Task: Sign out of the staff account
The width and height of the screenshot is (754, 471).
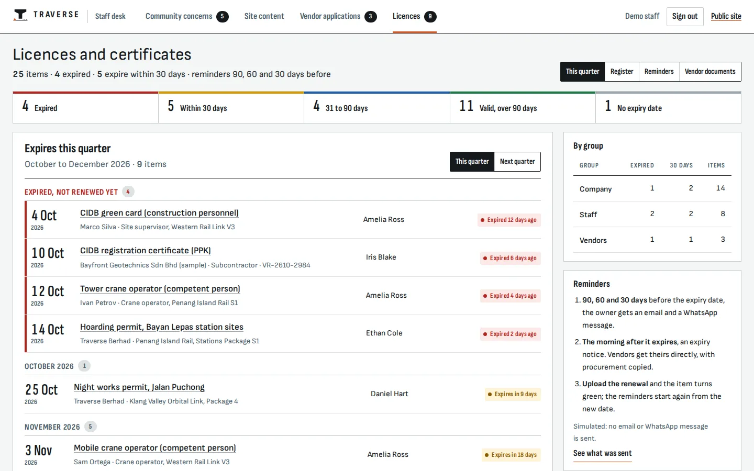Action: pos(685,16)
